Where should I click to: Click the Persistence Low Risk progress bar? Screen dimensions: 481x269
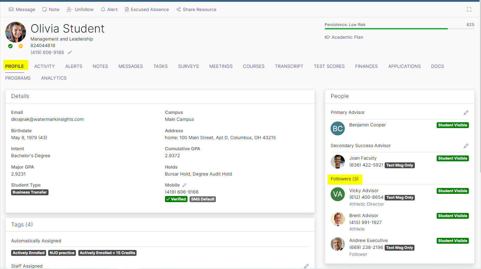tap(400, 29)
